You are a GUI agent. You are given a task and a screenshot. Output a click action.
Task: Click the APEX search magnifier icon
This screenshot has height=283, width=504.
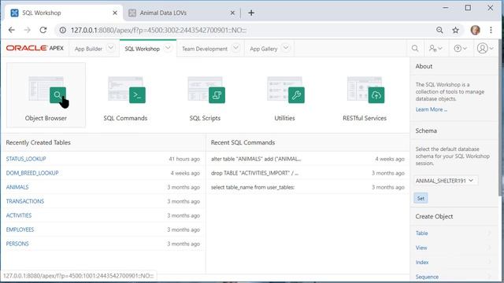(415, 49)
